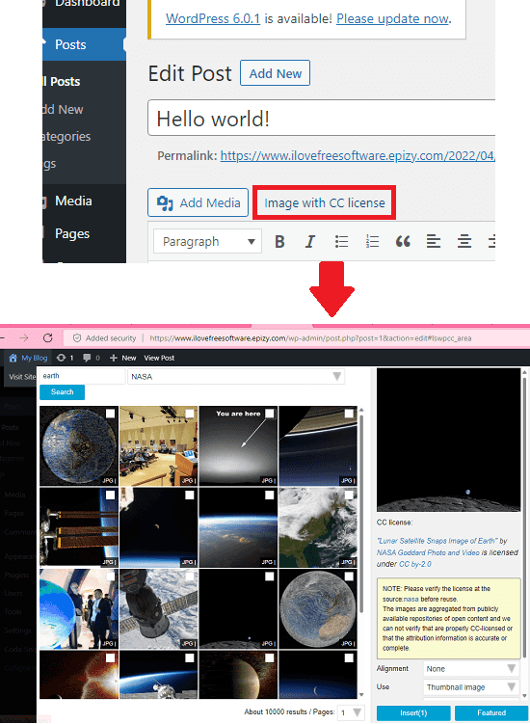Open nasa source link in note

[x=411, y=599]
